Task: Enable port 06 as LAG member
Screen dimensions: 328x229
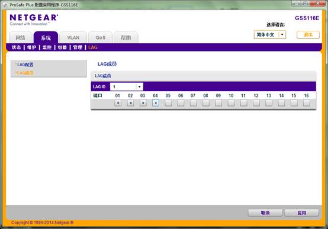Action: (181, 103)
